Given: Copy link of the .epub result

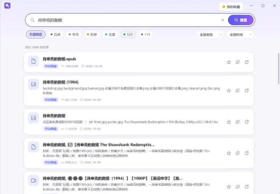Looking at the screenshot, I should point(238,62).
